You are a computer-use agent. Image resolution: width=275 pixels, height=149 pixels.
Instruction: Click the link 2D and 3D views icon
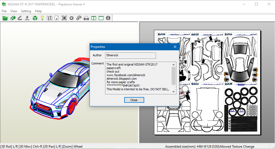click(79, 18)
